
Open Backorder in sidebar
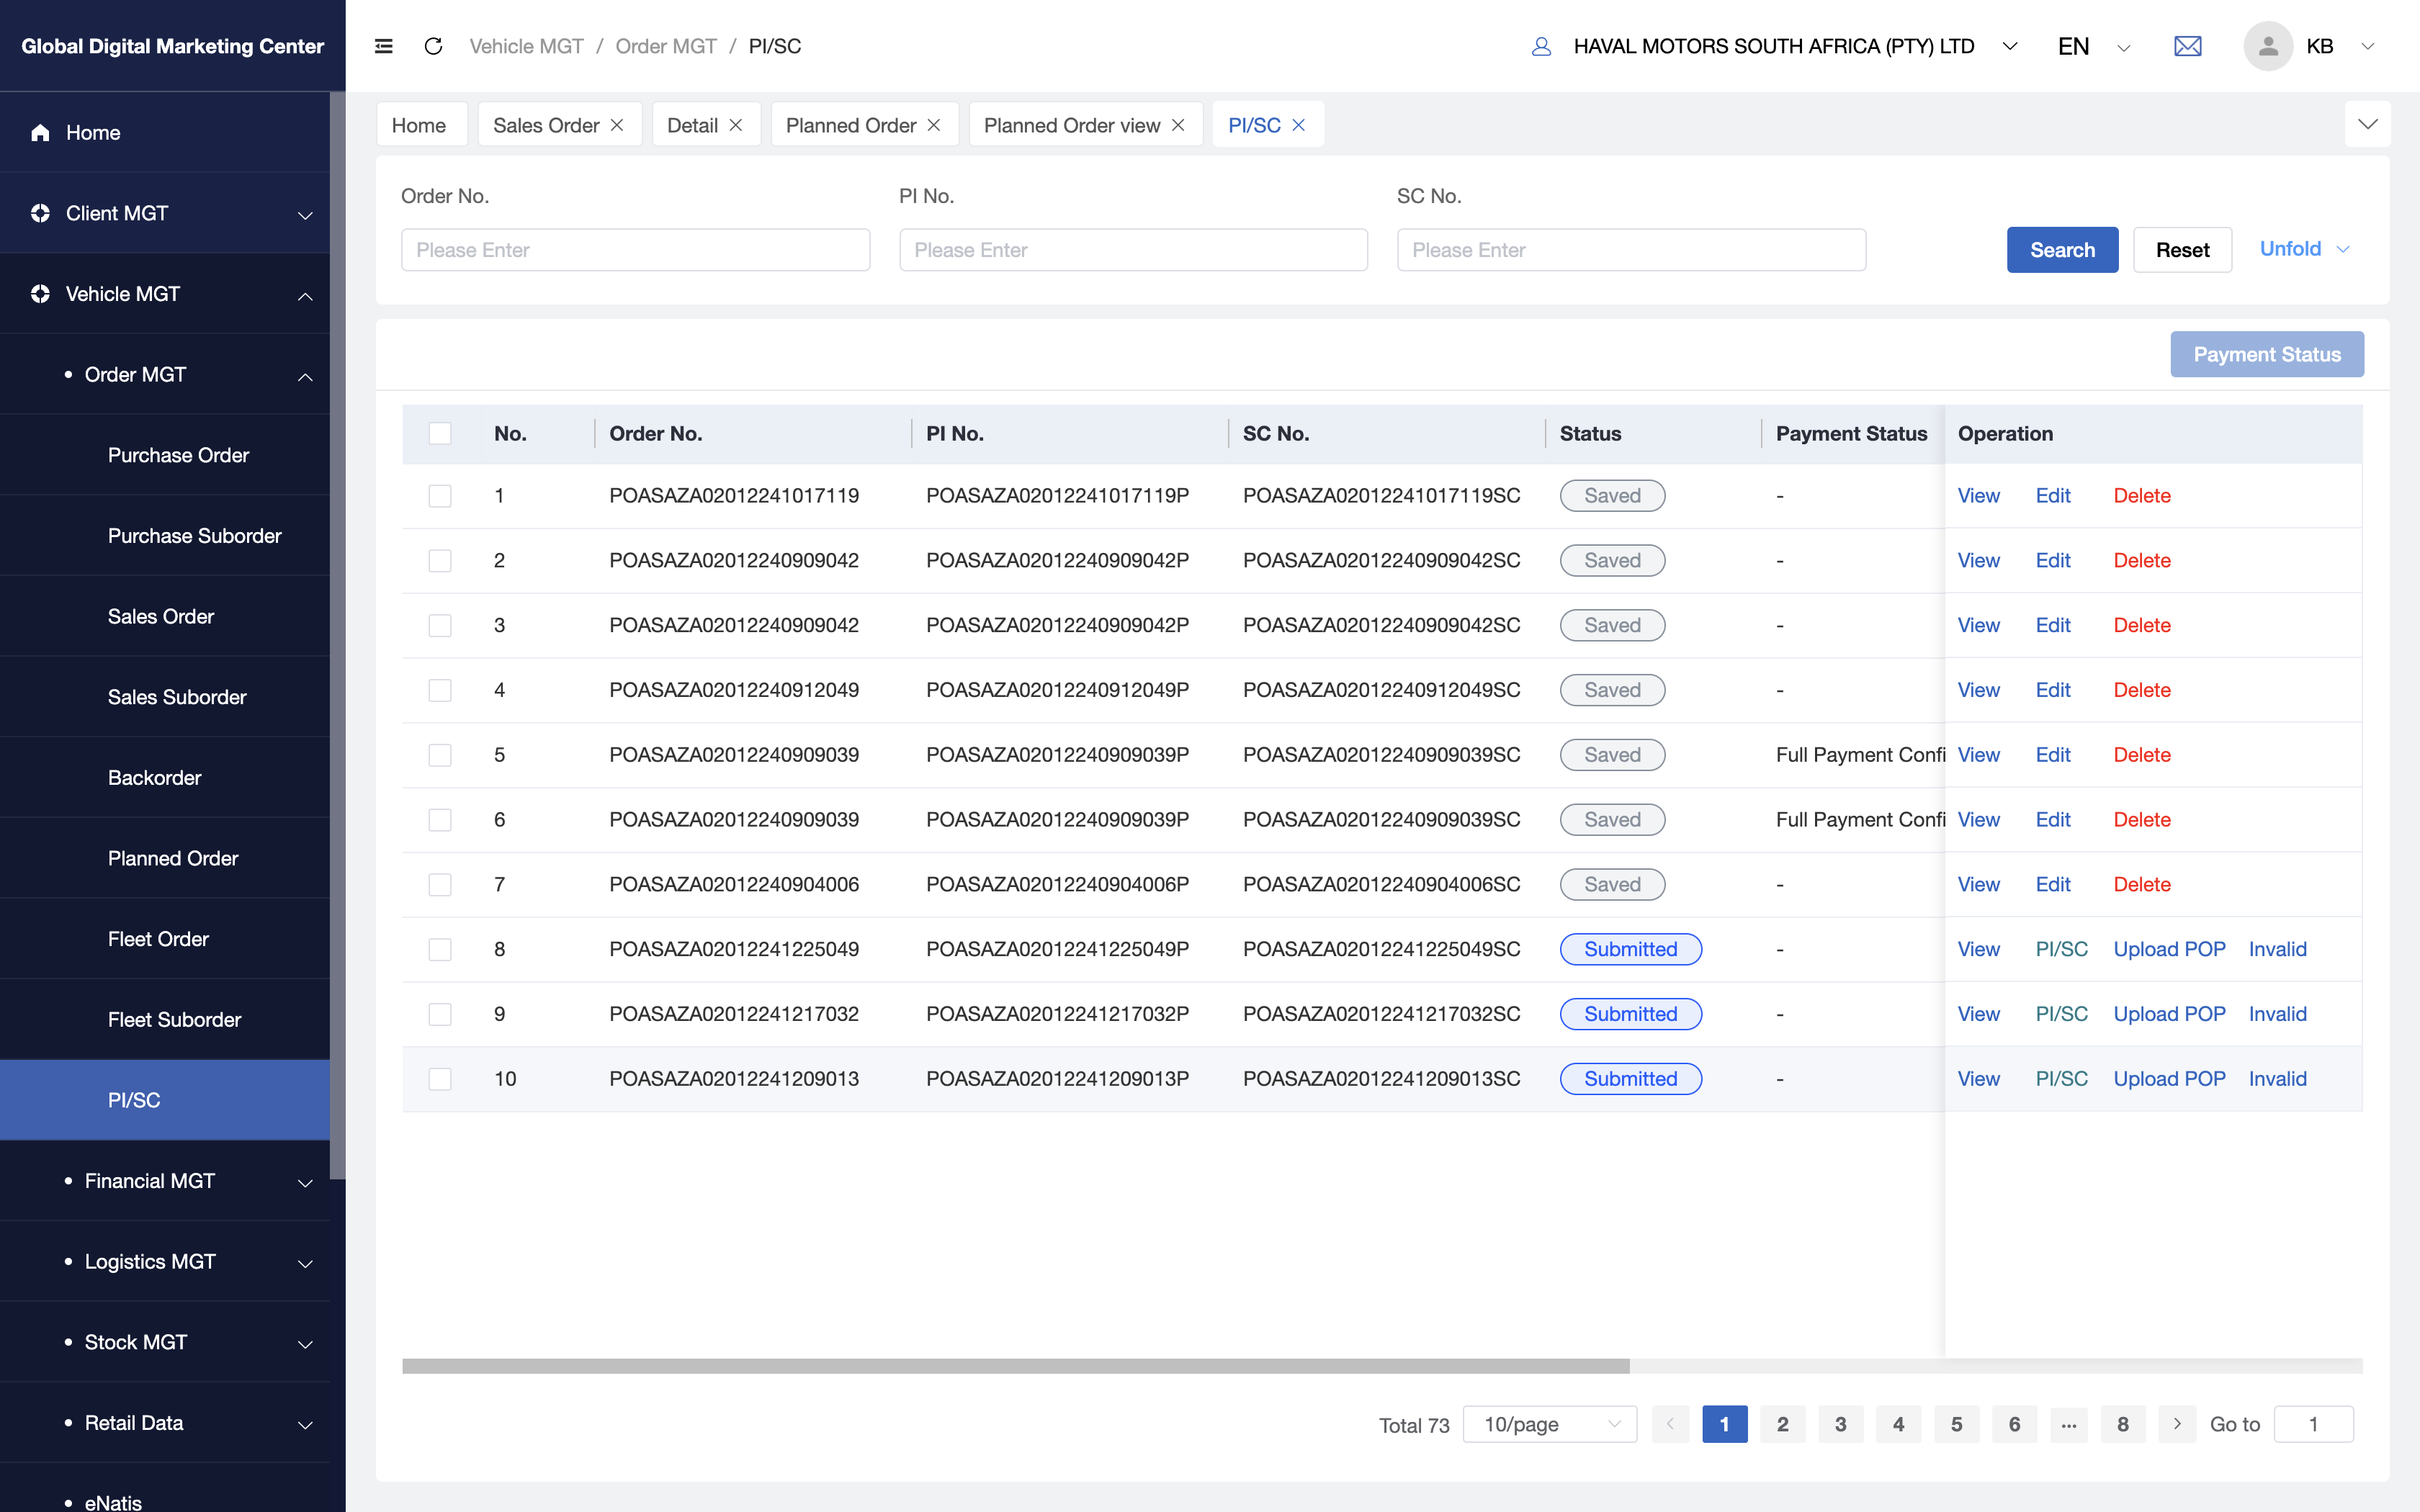[154, 778]
